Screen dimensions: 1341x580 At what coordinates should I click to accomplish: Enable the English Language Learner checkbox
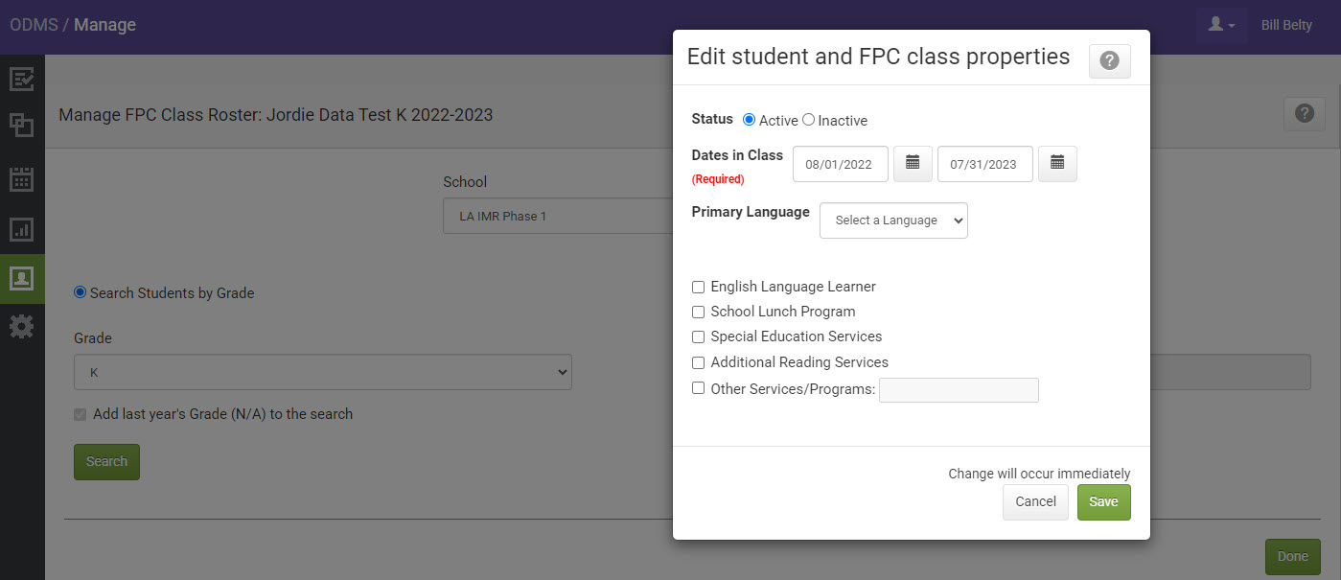click(698, 287)
